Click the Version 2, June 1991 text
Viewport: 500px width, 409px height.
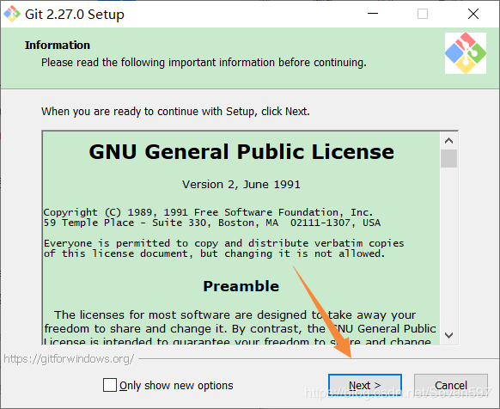coord(241,185)
